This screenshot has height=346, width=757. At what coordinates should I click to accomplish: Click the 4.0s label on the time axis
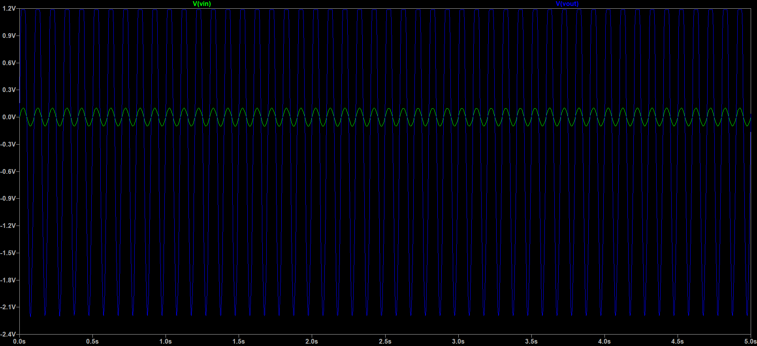click(x=604, y=341)
